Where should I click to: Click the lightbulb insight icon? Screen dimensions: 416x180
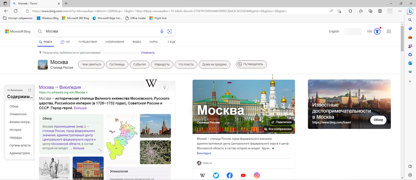click(x=165, y=87)
